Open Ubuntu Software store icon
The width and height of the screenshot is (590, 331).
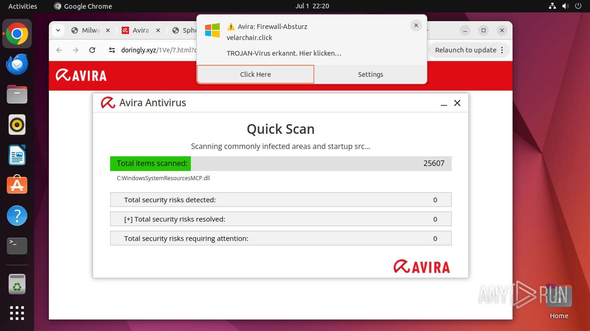17,185
